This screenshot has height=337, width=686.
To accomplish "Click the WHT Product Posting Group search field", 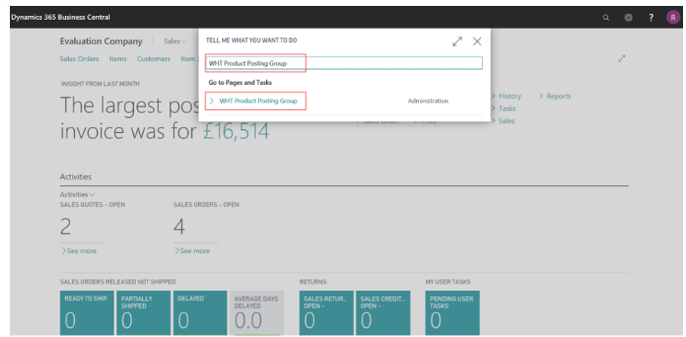I will (x=344, y=63).
